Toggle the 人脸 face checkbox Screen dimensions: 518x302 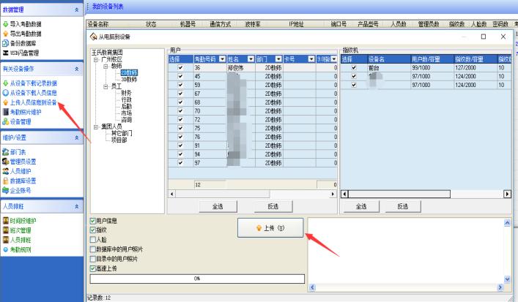[x=93, y=239]
